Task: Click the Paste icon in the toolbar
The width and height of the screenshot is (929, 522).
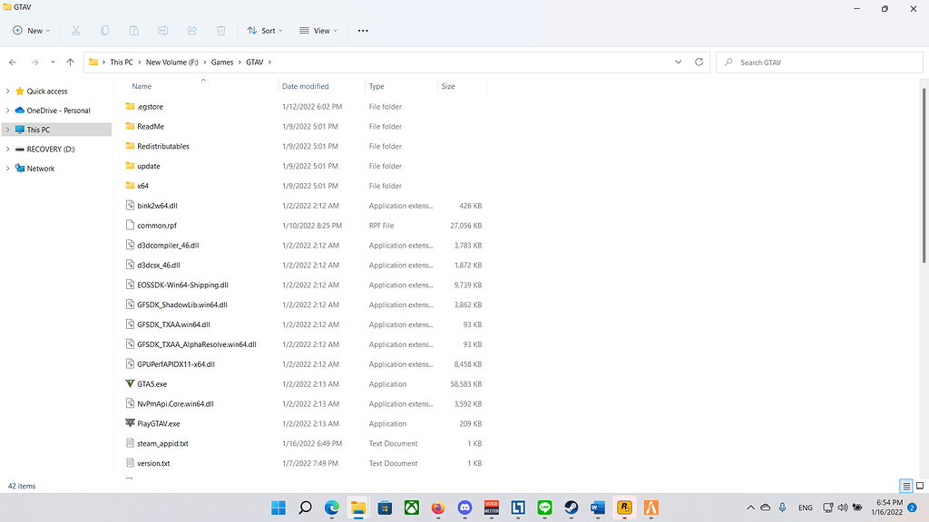Action: coord(133,30)
